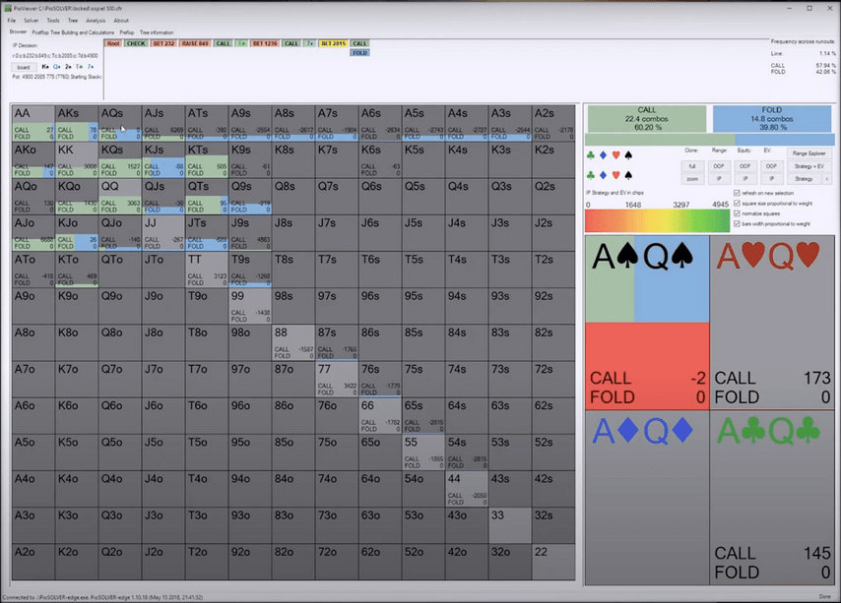
Task: Click the lower-row heart suit filter
Action: (x=615, y=175)
